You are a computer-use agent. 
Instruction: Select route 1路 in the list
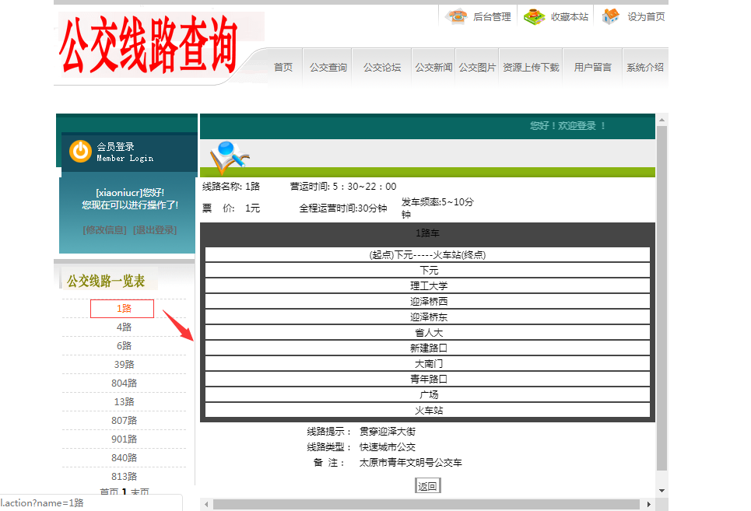(122, 309)
